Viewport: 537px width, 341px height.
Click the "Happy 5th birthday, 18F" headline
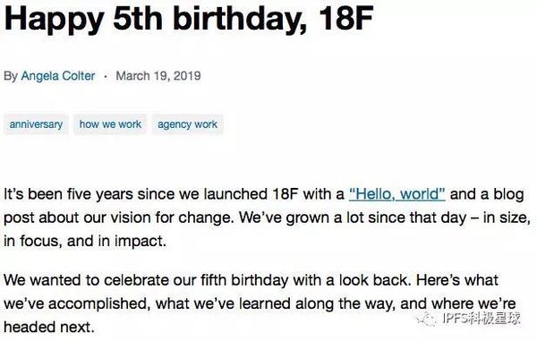pos(188,19)
